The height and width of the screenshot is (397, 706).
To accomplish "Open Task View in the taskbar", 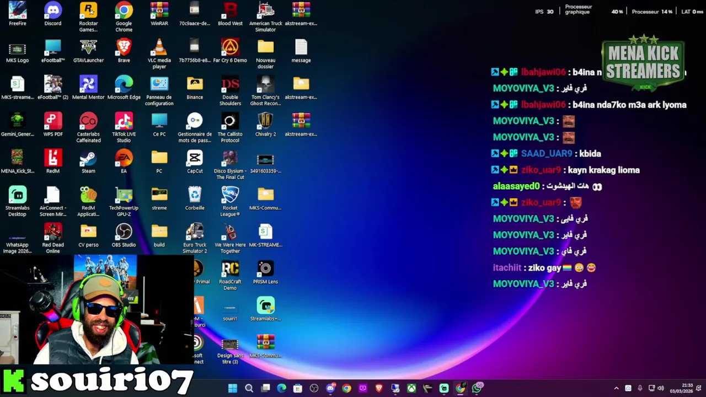I will click(265, 388).
